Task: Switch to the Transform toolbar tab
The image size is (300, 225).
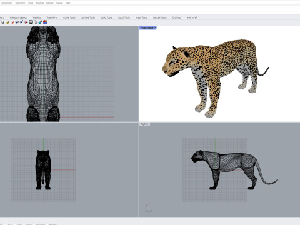Action: (x=52, y=17)
